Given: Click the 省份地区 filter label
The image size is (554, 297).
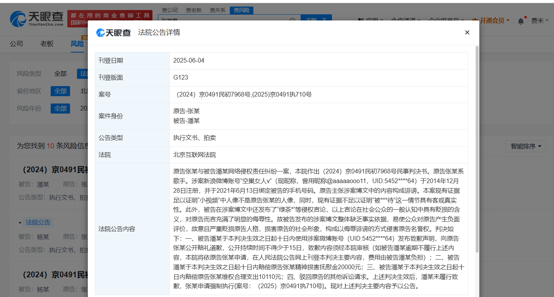Looking at the screenshot, I should coord(29,91).
